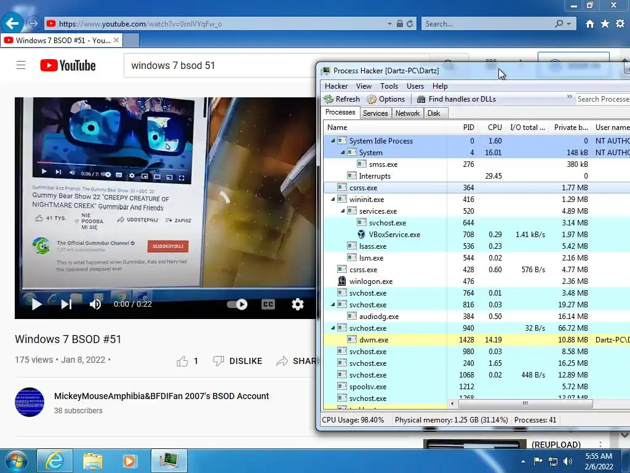This screenshot has height=473, width=630.
Task: Click the browser forward arrow button
Action: click(33, 24)
